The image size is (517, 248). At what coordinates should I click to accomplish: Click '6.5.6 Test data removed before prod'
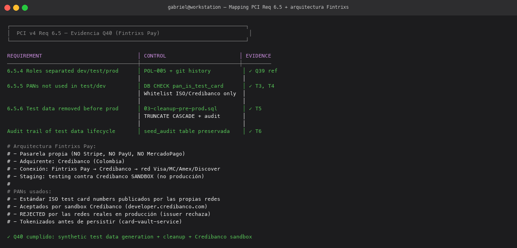point(63,109)
